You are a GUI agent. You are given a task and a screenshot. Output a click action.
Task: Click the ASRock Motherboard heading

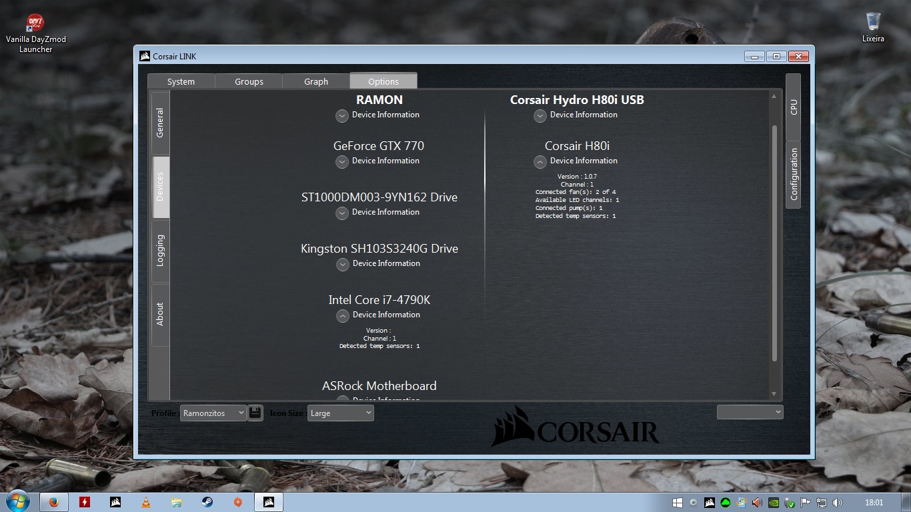pyautogui.click(x=379, y=386)
